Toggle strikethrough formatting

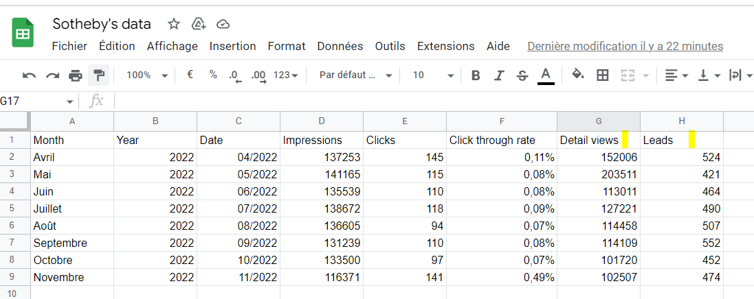coord(522,75)
